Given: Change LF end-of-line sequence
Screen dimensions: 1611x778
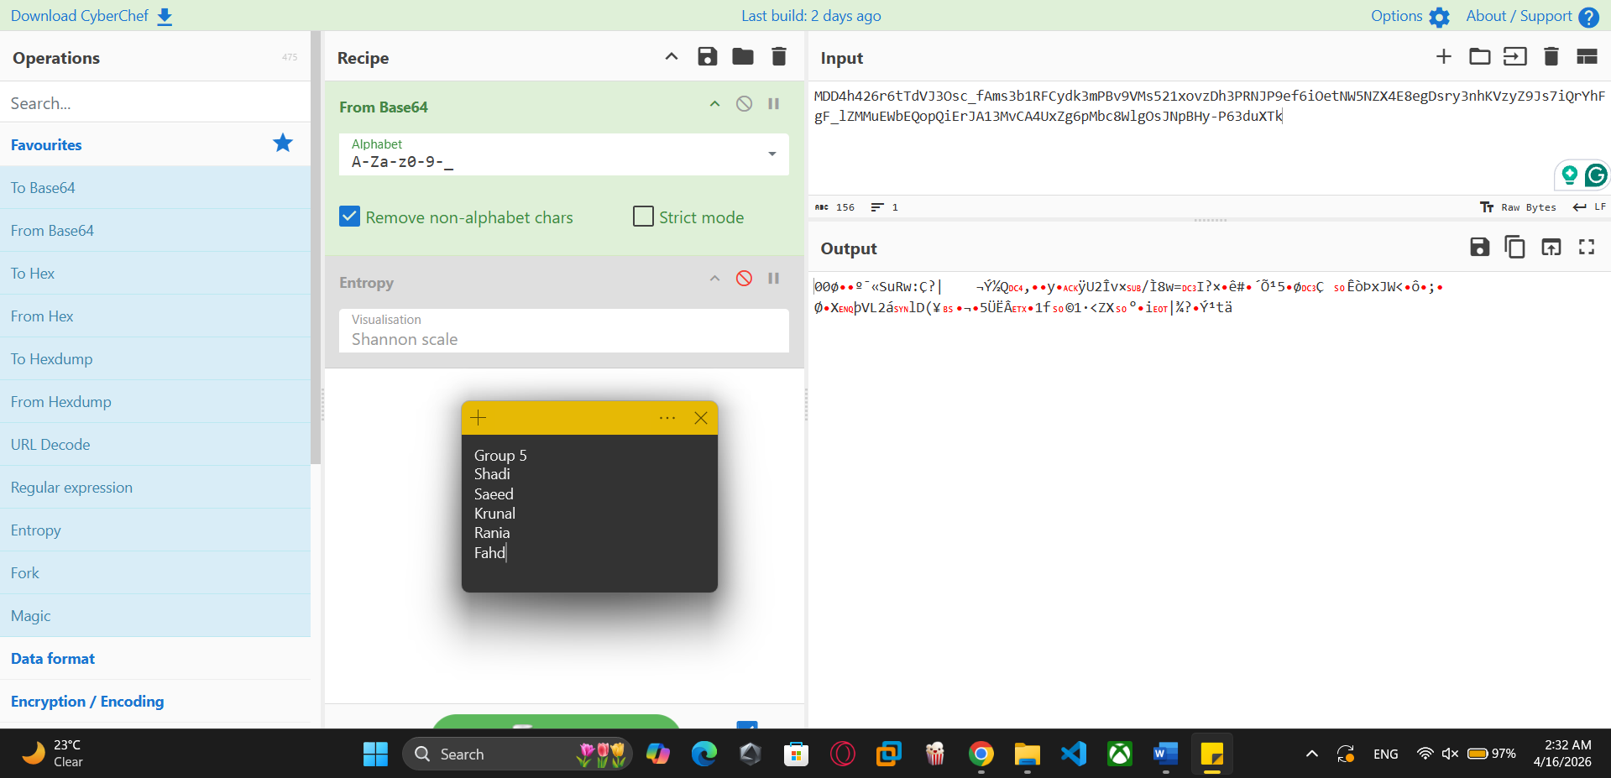Looking at the screenshot, I should pos(1590,207).
